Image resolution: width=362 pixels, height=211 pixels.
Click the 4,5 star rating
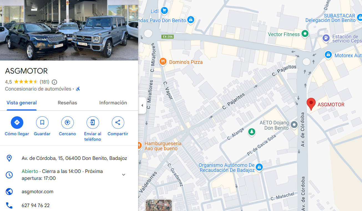[x=21, y=82]
